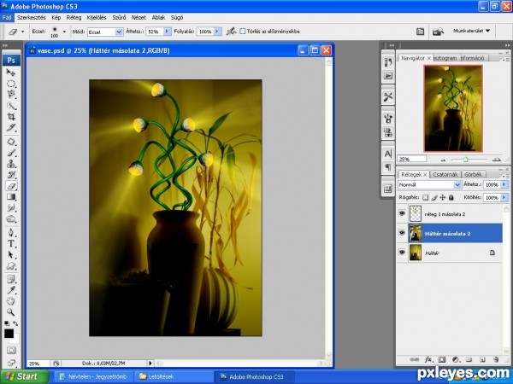
Task: Toggle Quick Mask mode button
Action: click(x=11, y=351)
